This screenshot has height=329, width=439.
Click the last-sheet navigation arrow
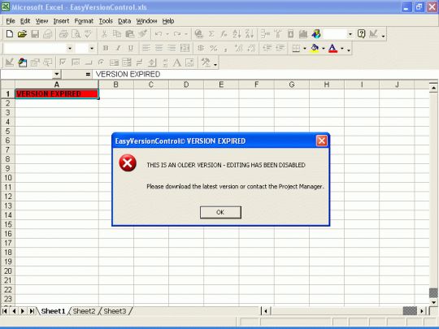point(32,311)
